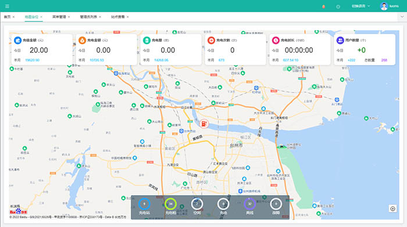Open the 切换语言 language dropdown
Screen dimensions: 407x227
pos(361,6)
